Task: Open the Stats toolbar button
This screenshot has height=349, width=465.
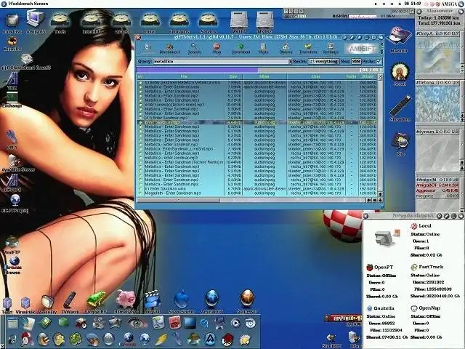Action: 263,48
